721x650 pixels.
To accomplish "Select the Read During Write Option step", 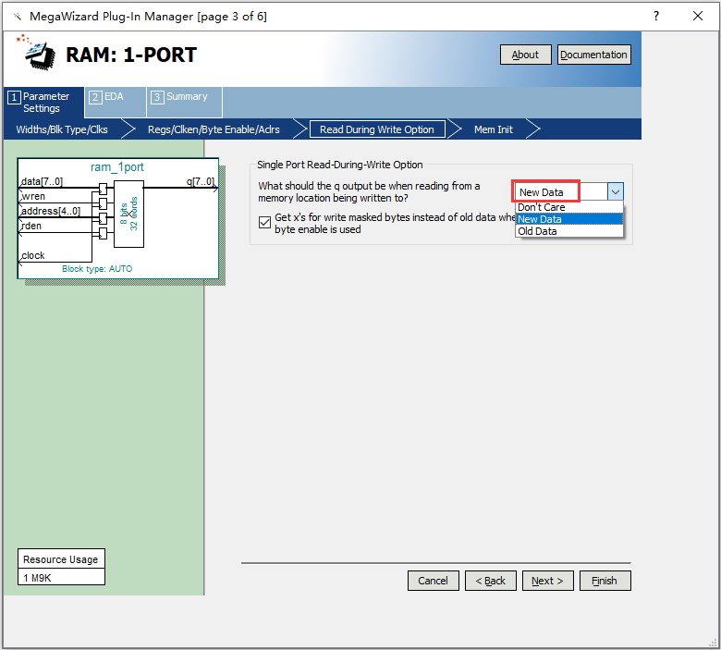I will click(377, 129).
